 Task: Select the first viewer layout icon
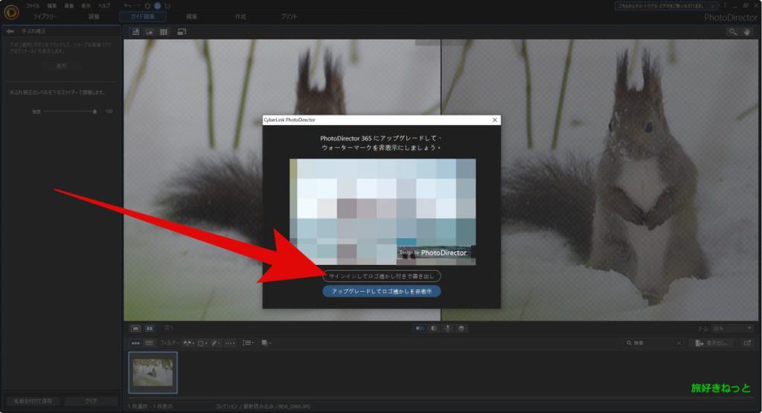pyautogui.click(x=135, y=31)
